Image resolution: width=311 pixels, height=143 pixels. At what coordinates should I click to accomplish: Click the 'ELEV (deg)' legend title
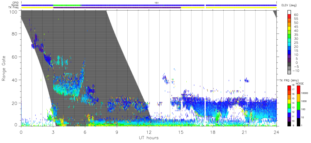pos(289,5)
